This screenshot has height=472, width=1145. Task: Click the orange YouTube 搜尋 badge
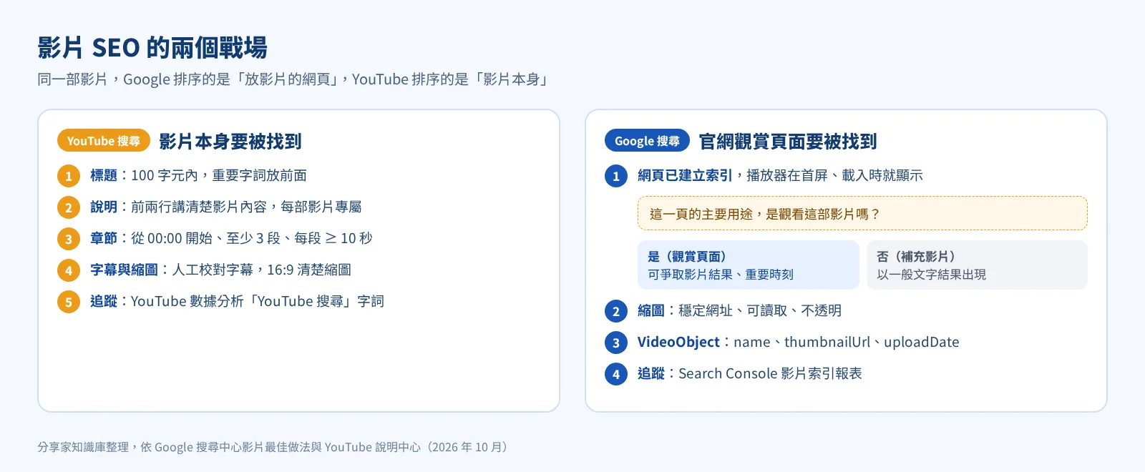coord(104,141)
